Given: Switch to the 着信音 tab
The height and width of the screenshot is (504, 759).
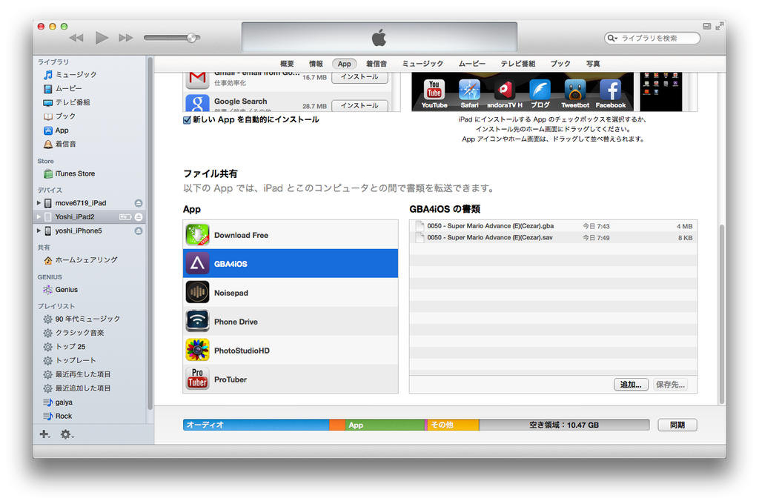Looking at the screenshot, I should tap(376, 64).
